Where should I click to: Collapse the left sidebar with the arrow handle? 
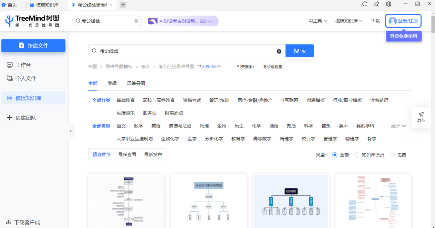coord(70,131)
